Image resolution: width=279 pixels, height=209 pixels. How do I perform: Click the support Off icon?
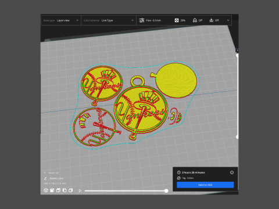(x=195, y=20)
